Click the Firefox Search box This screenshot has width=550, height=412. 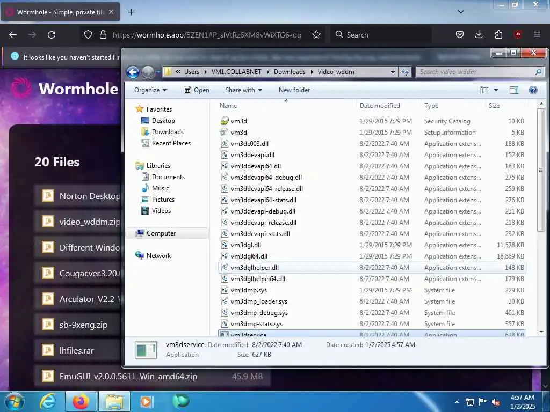381,35
